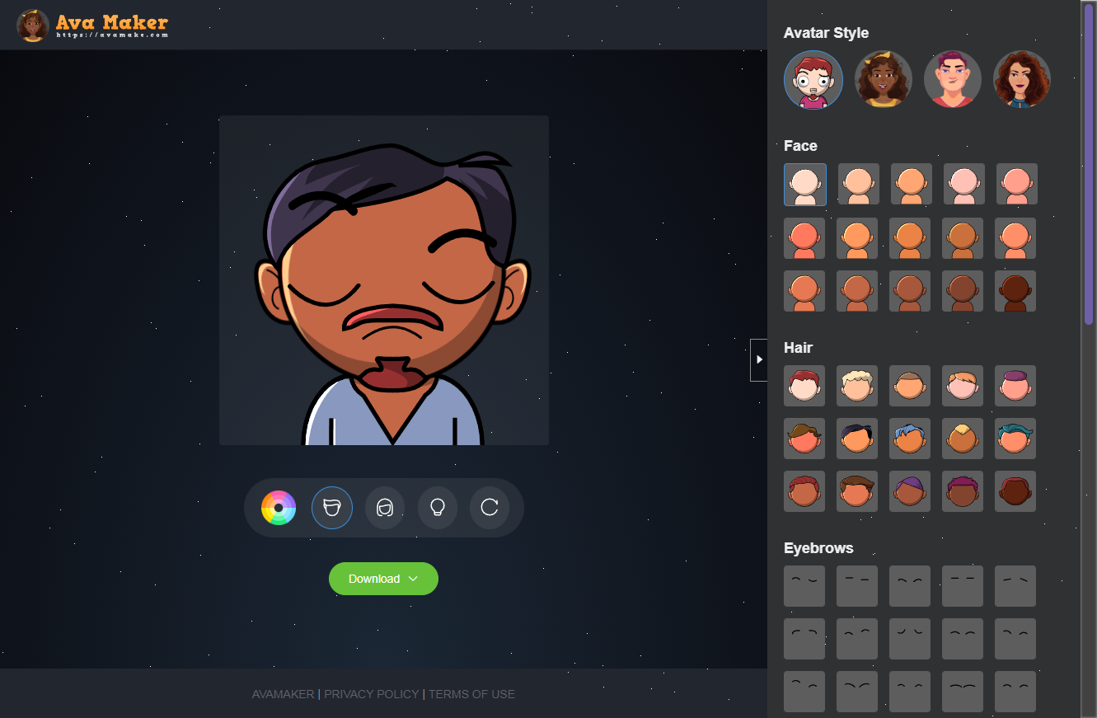
Task: Pick the red hair on pale face
Action: [804, 386]
